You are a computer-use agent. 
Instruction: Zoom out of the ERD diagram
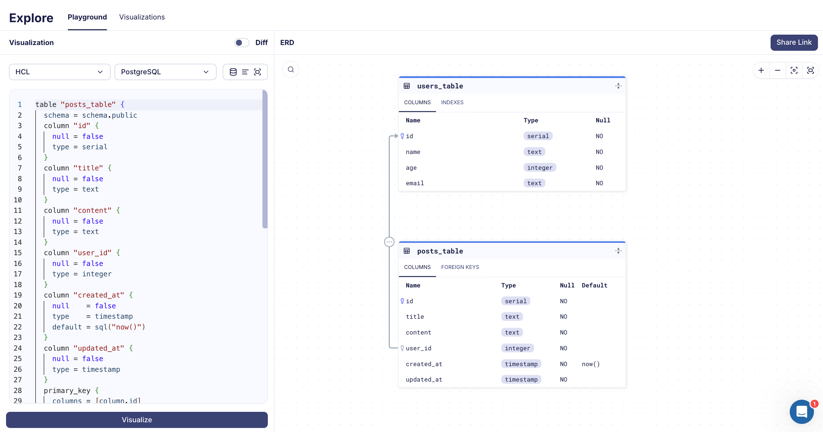pyautogui.click(x=777, y=70)
